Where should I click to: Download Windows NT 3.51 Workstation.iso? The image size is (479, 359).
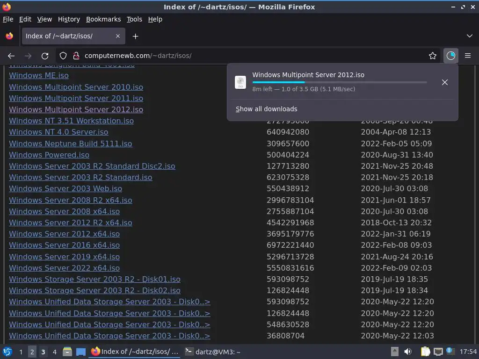tap(72, 121)
